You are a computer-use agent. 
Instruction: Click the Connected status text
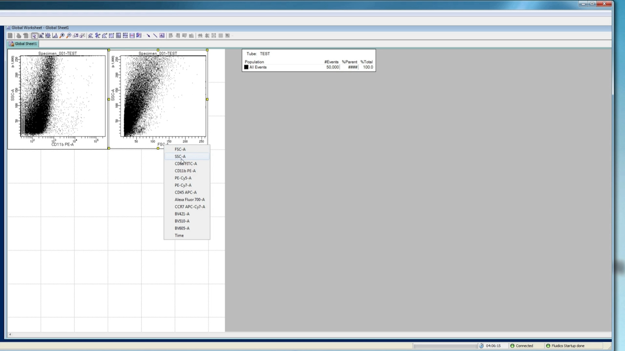click(524, 346)
